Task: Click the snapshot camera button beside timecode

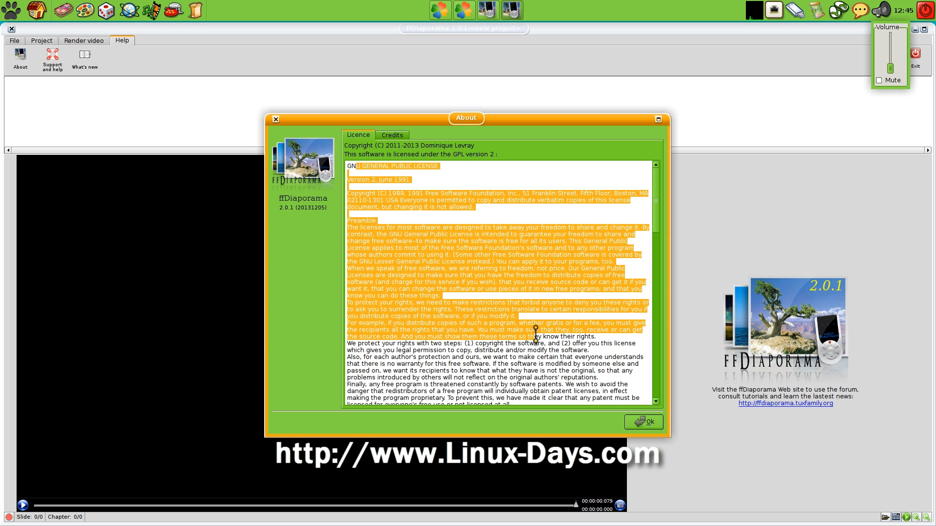Action: point(620,505)
